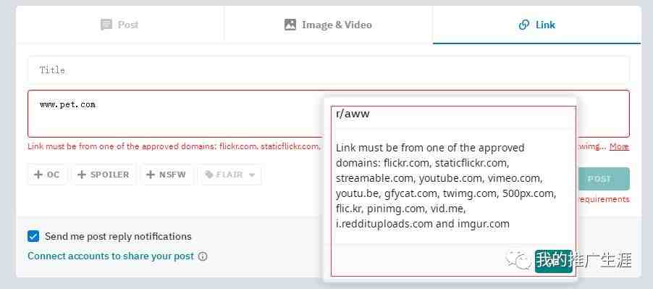Click the tag icon in the FLAIR button
653x289 pixels.
click(209, 175)
